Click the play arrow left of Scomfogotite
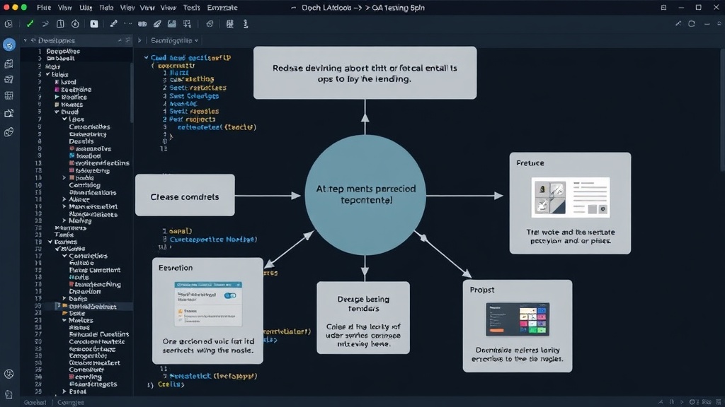Image resolution: width=725 pixels, height=407 pixels. [x=139, y=40]
